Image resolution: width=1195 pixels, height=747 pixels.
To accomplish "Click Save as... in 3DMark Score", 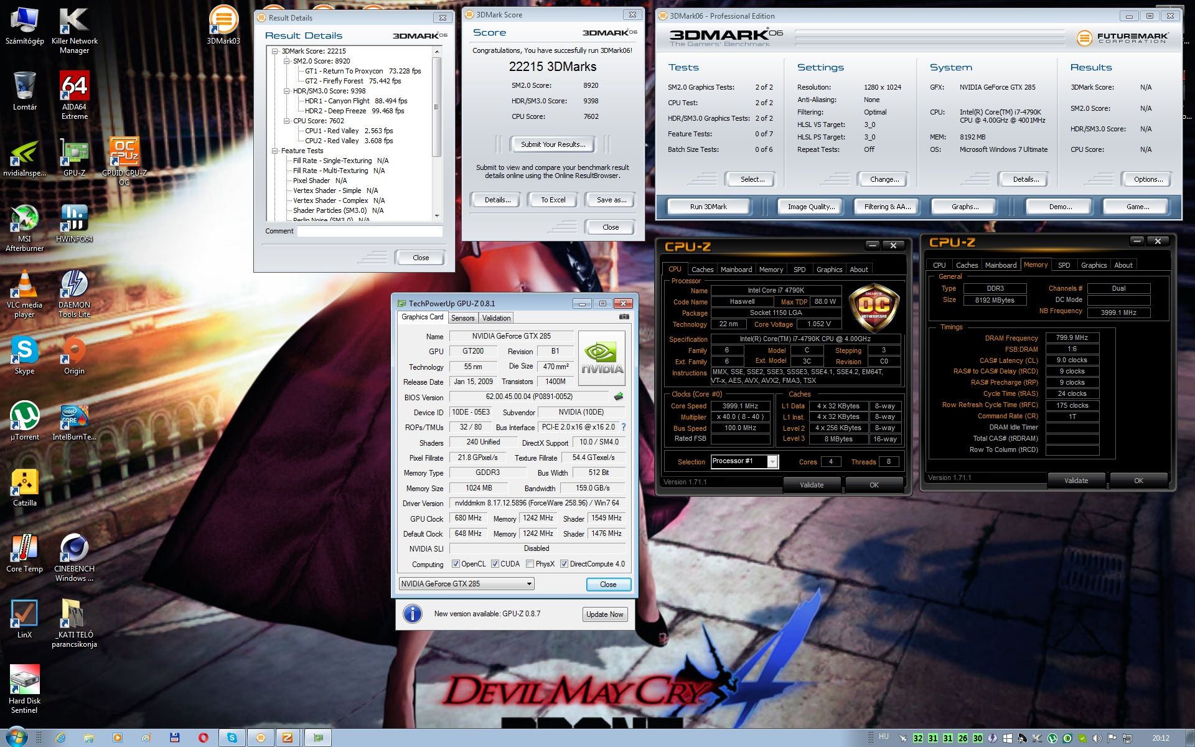I will (611, 200).
